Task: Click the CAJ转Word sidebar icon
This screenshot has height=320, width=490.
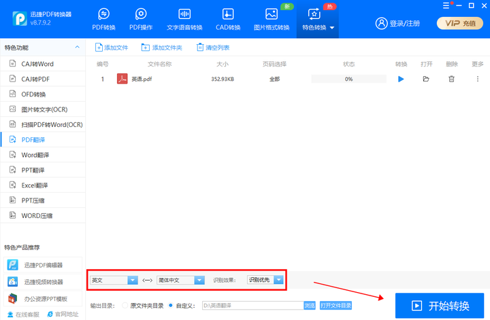Action: pos(12,64)
